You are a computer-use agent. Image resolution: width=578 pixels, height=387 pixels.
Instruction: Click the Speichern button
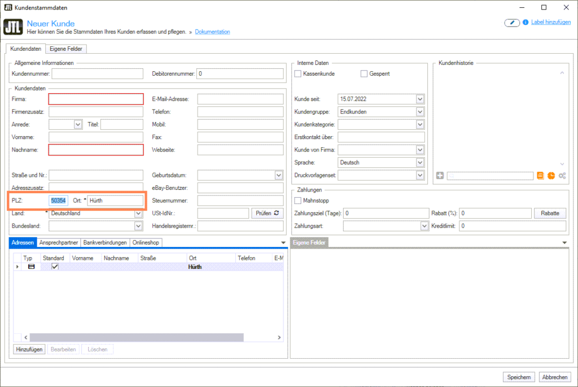tap(519, 377)
